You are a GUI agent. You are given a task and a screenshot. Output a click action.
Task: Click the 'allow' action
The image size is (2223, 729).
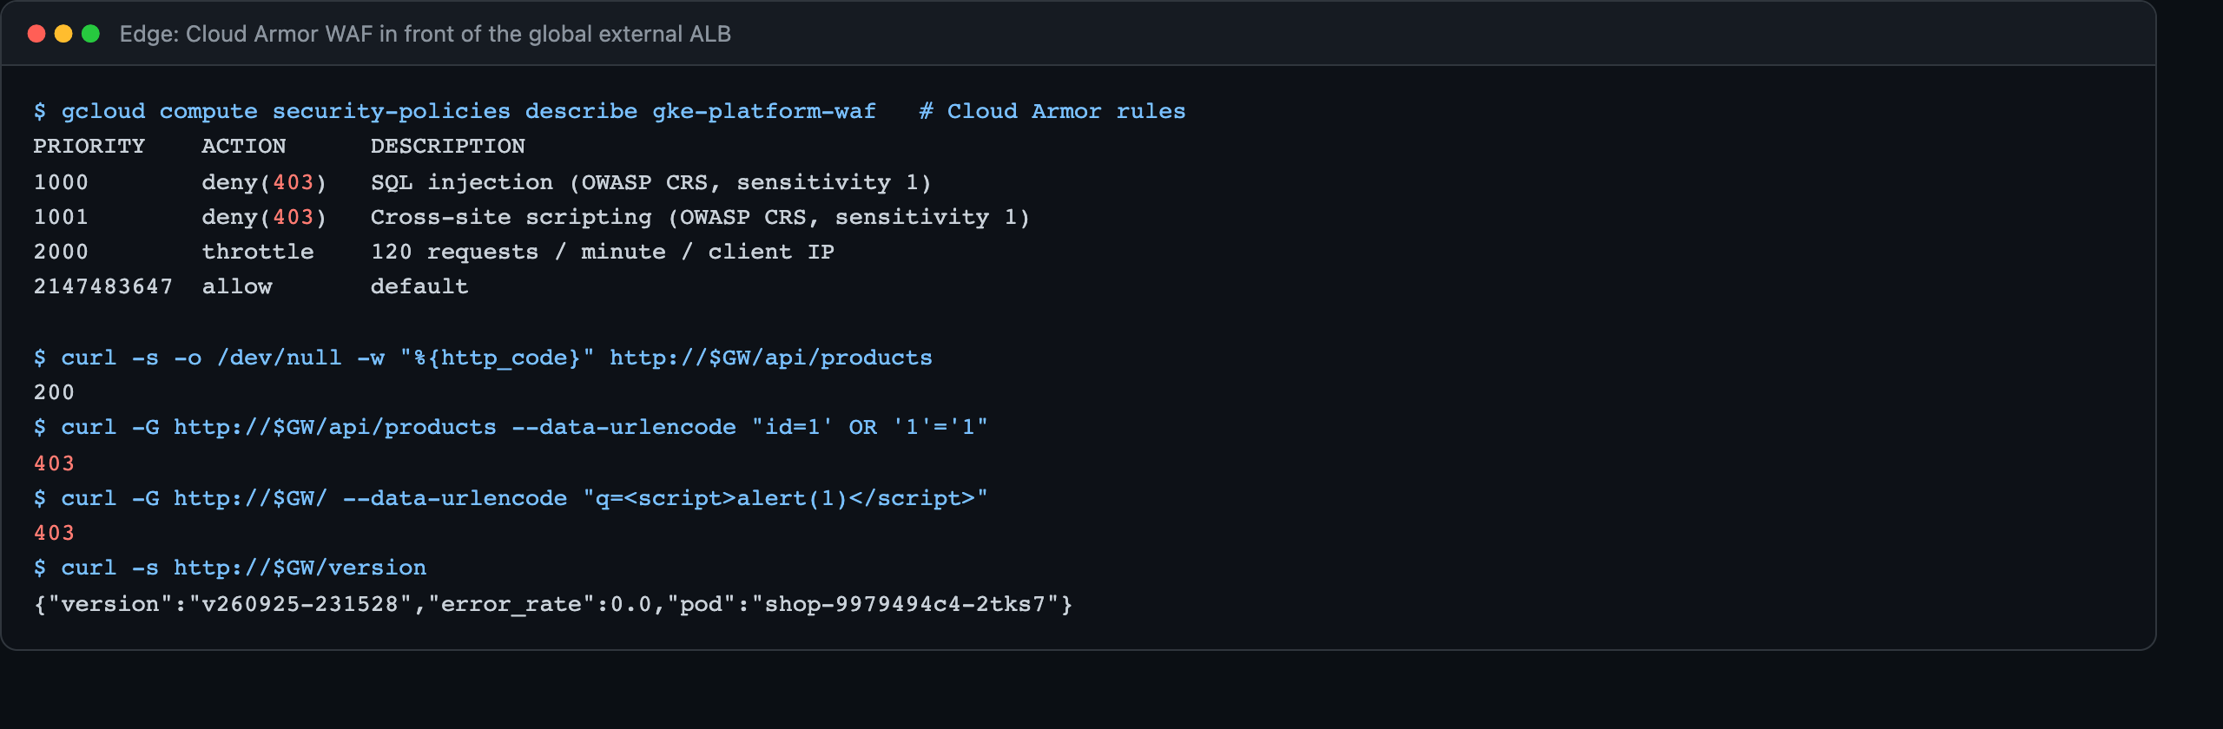[x=237, y=286]
